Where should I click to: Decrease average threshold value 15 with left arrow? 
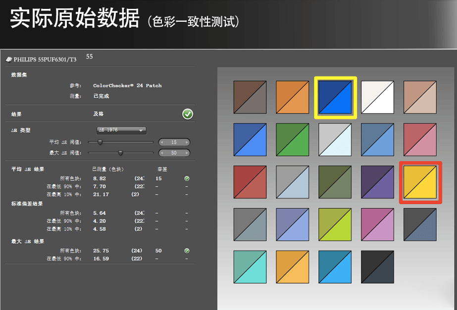tap(162, 142)
